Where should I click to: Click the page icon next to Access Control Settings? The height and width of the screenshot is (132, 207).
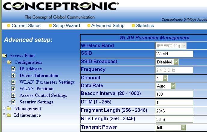(x=13, y=95)
